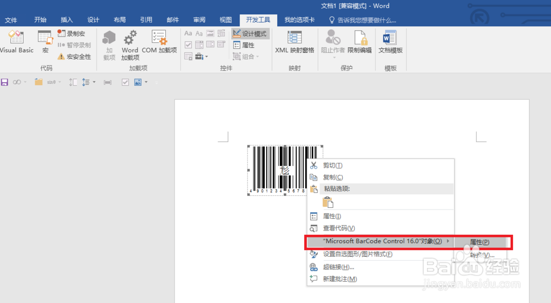Choose 设置自选图形/图片格式 menu entry
The width and height of the screenshot is (551, 303).
point(381,254)
